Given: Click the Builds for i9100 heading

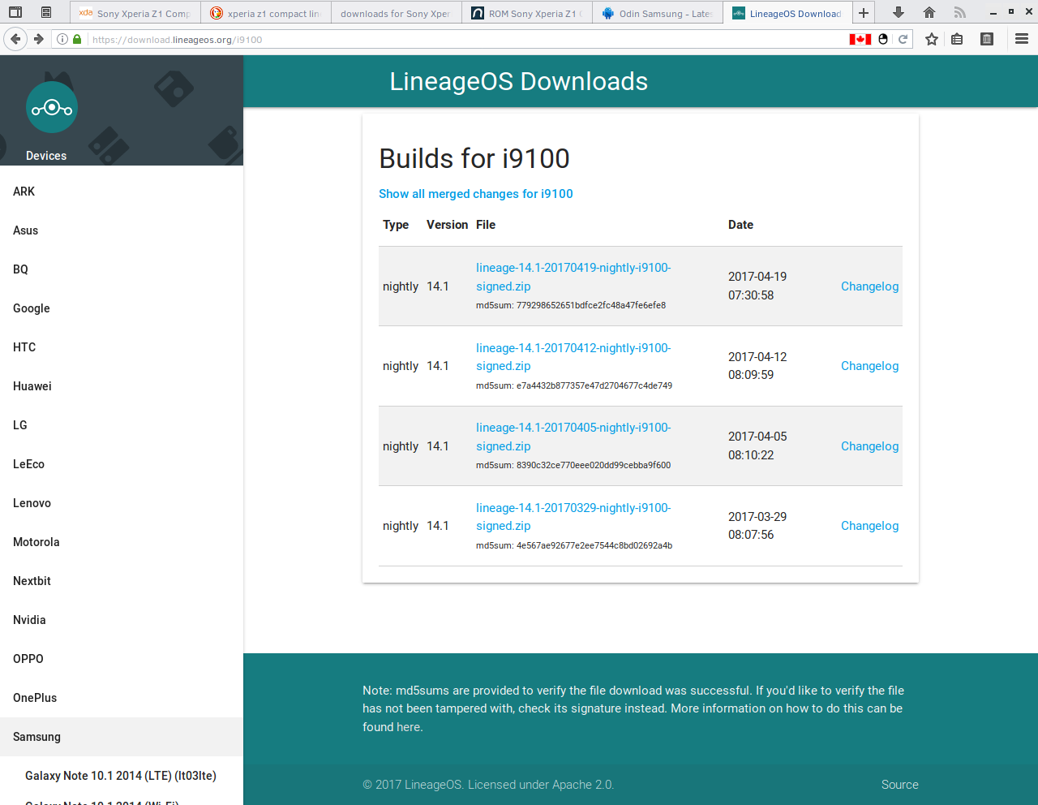Looking at the screenshot, I should [474, 158].
